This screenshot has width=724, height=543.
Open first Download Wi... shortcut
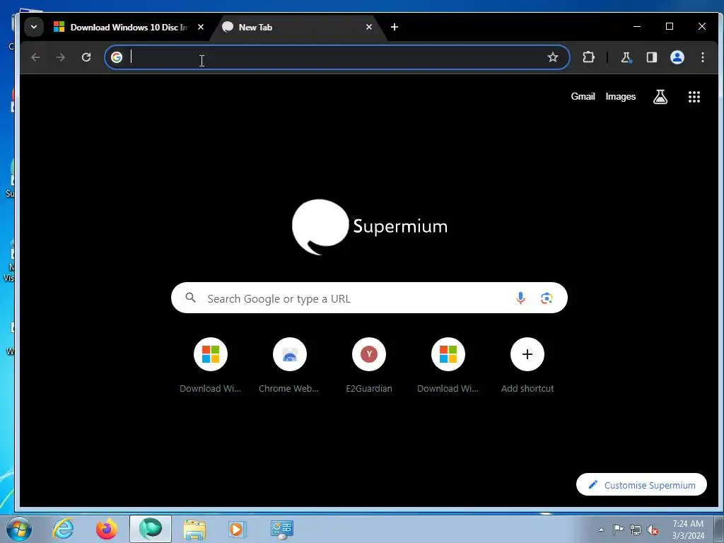[x=211, y=365]
